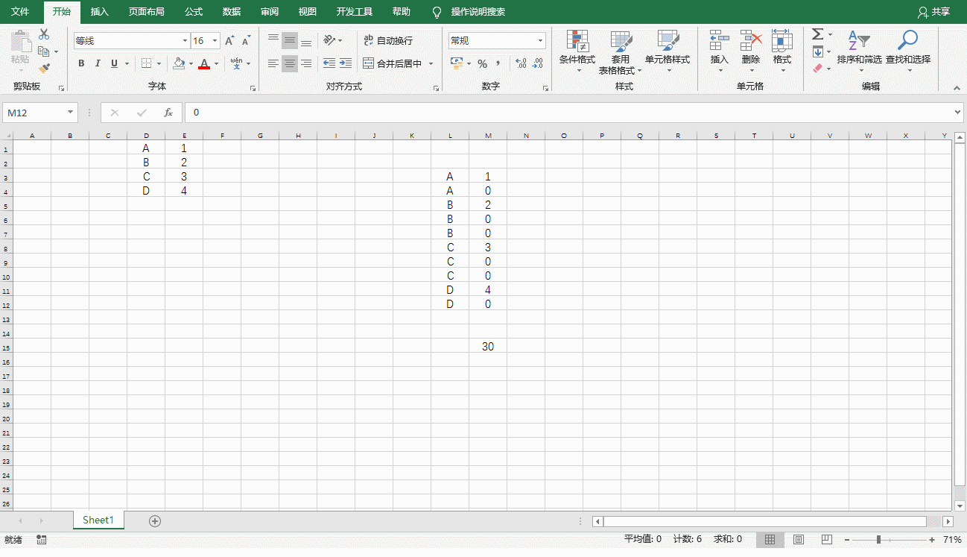
Task: Switch to the 数据 tab
Action: pos(232,12)
